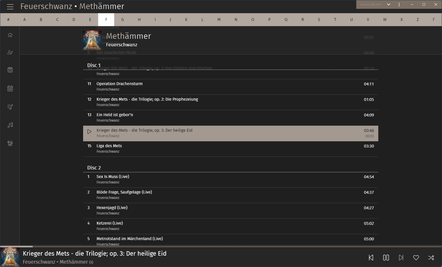Viewport: 442px width, 267px height.
Task: Select the highlighted op. 3: Der heilige Eid row
Action: [230, 133]
